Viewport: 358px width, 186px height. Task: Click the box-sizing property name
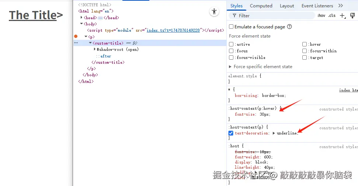coord(246,96)
